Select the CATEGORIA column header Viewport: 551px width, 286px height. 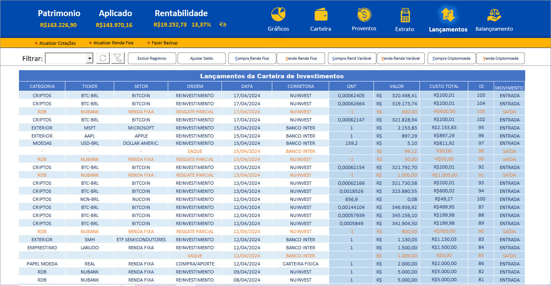click(x=42, y=86)
